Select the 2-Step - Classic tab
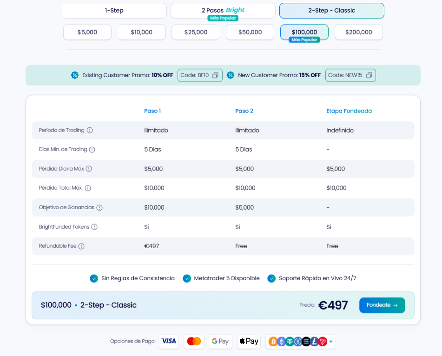Image resolution: width=442 pixels, height=356 pixels. [332, 11]
